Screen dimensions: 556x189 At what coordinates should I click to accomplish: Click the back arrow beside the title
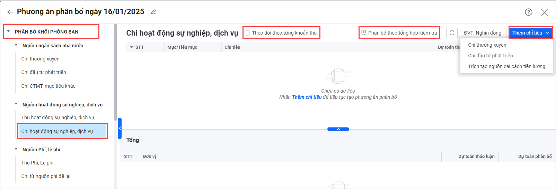pyautogui.click(x=10, y=12)
